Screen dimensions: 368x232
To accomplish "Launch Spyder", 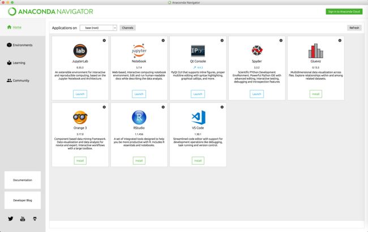I will (257, 94).
